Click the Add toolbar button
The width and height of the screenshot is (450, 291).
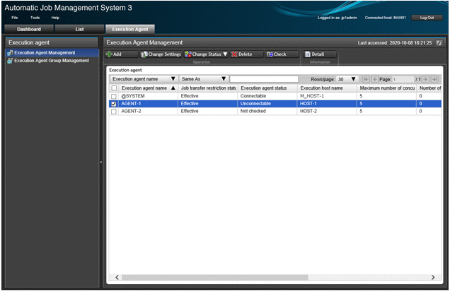pyautogui.click(x=122, y=54)
